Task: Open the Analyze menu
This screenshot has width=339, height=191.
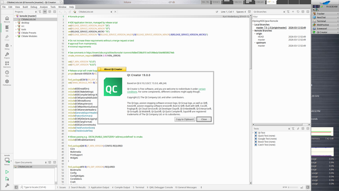Action: pyautogui.click(x=43, y=7)
